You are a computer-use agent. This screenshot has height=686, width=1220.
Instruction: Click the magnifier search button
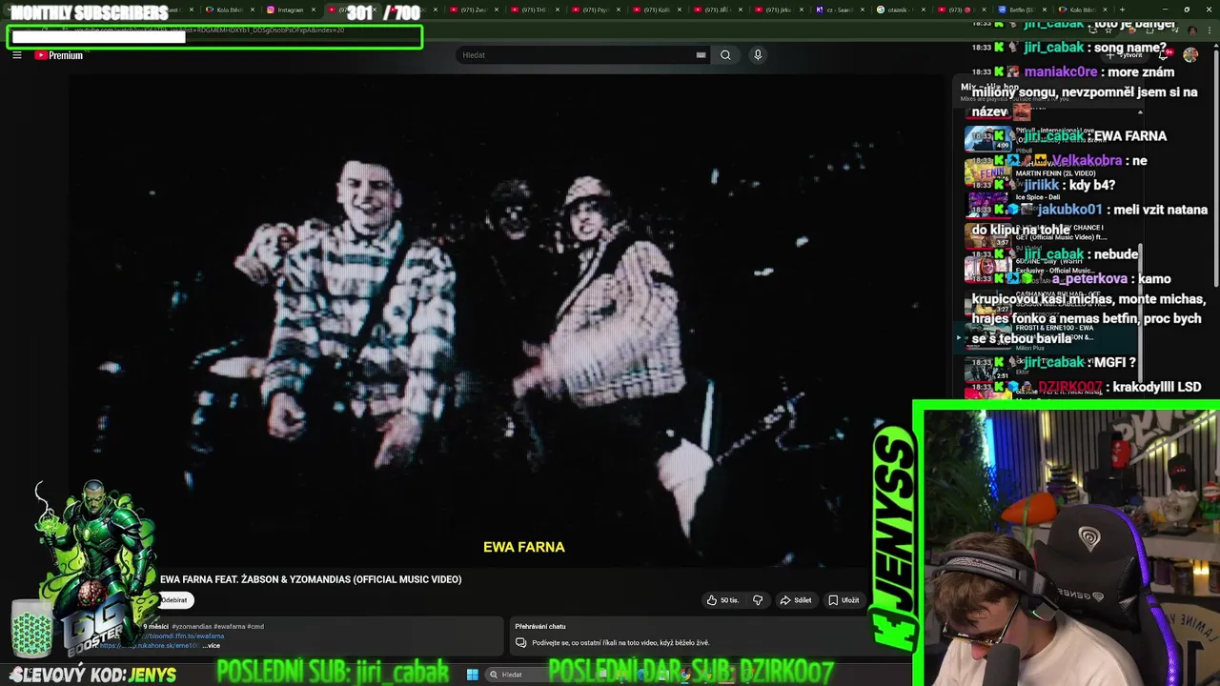(725, 55)
